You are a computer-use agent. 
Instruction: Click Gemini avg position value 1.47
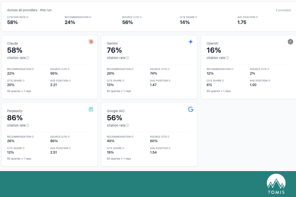[x=153, y=85]
